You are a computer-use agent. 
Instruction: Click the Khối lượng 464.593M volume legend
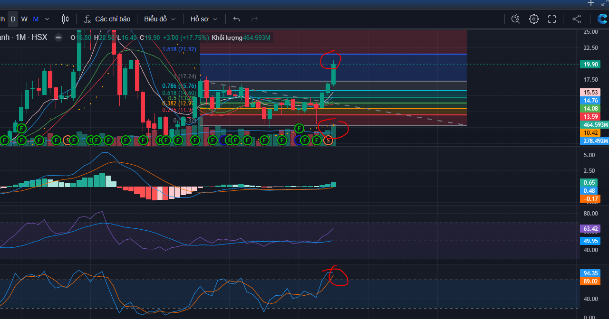[241, 38]
